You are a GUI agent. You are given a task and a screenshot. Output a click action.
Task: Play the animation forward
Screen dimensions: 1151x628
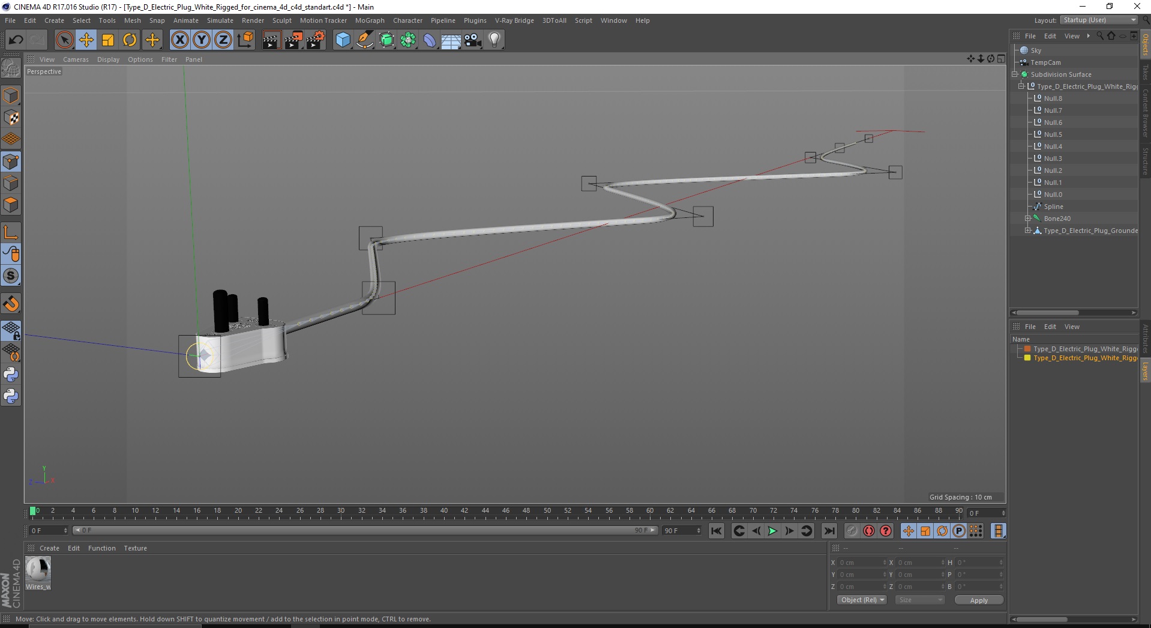coord(772,531)
